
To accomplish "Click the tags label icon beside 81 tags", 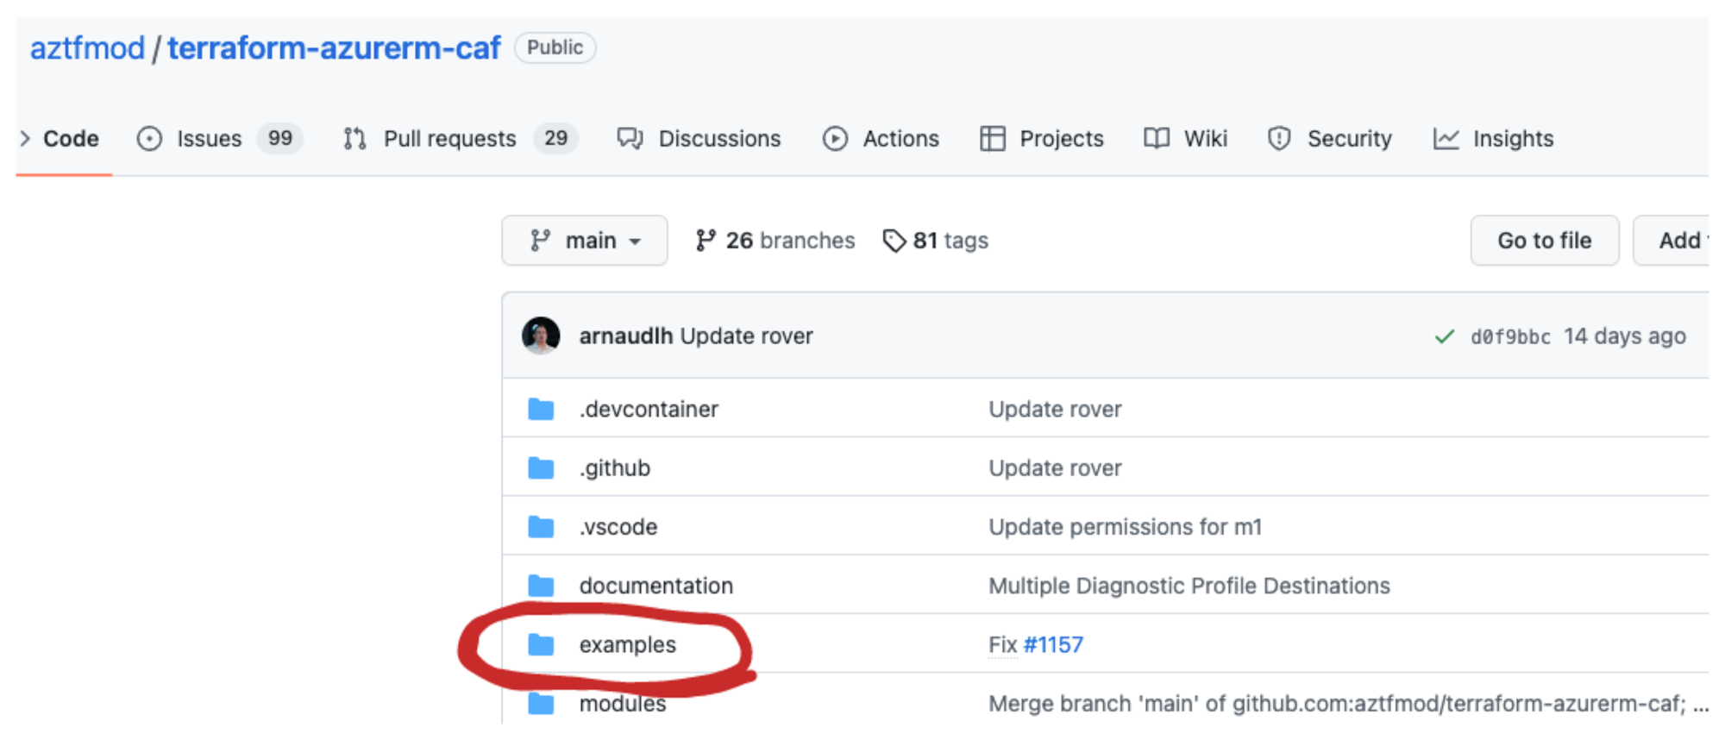I will (x=894, y=241).
